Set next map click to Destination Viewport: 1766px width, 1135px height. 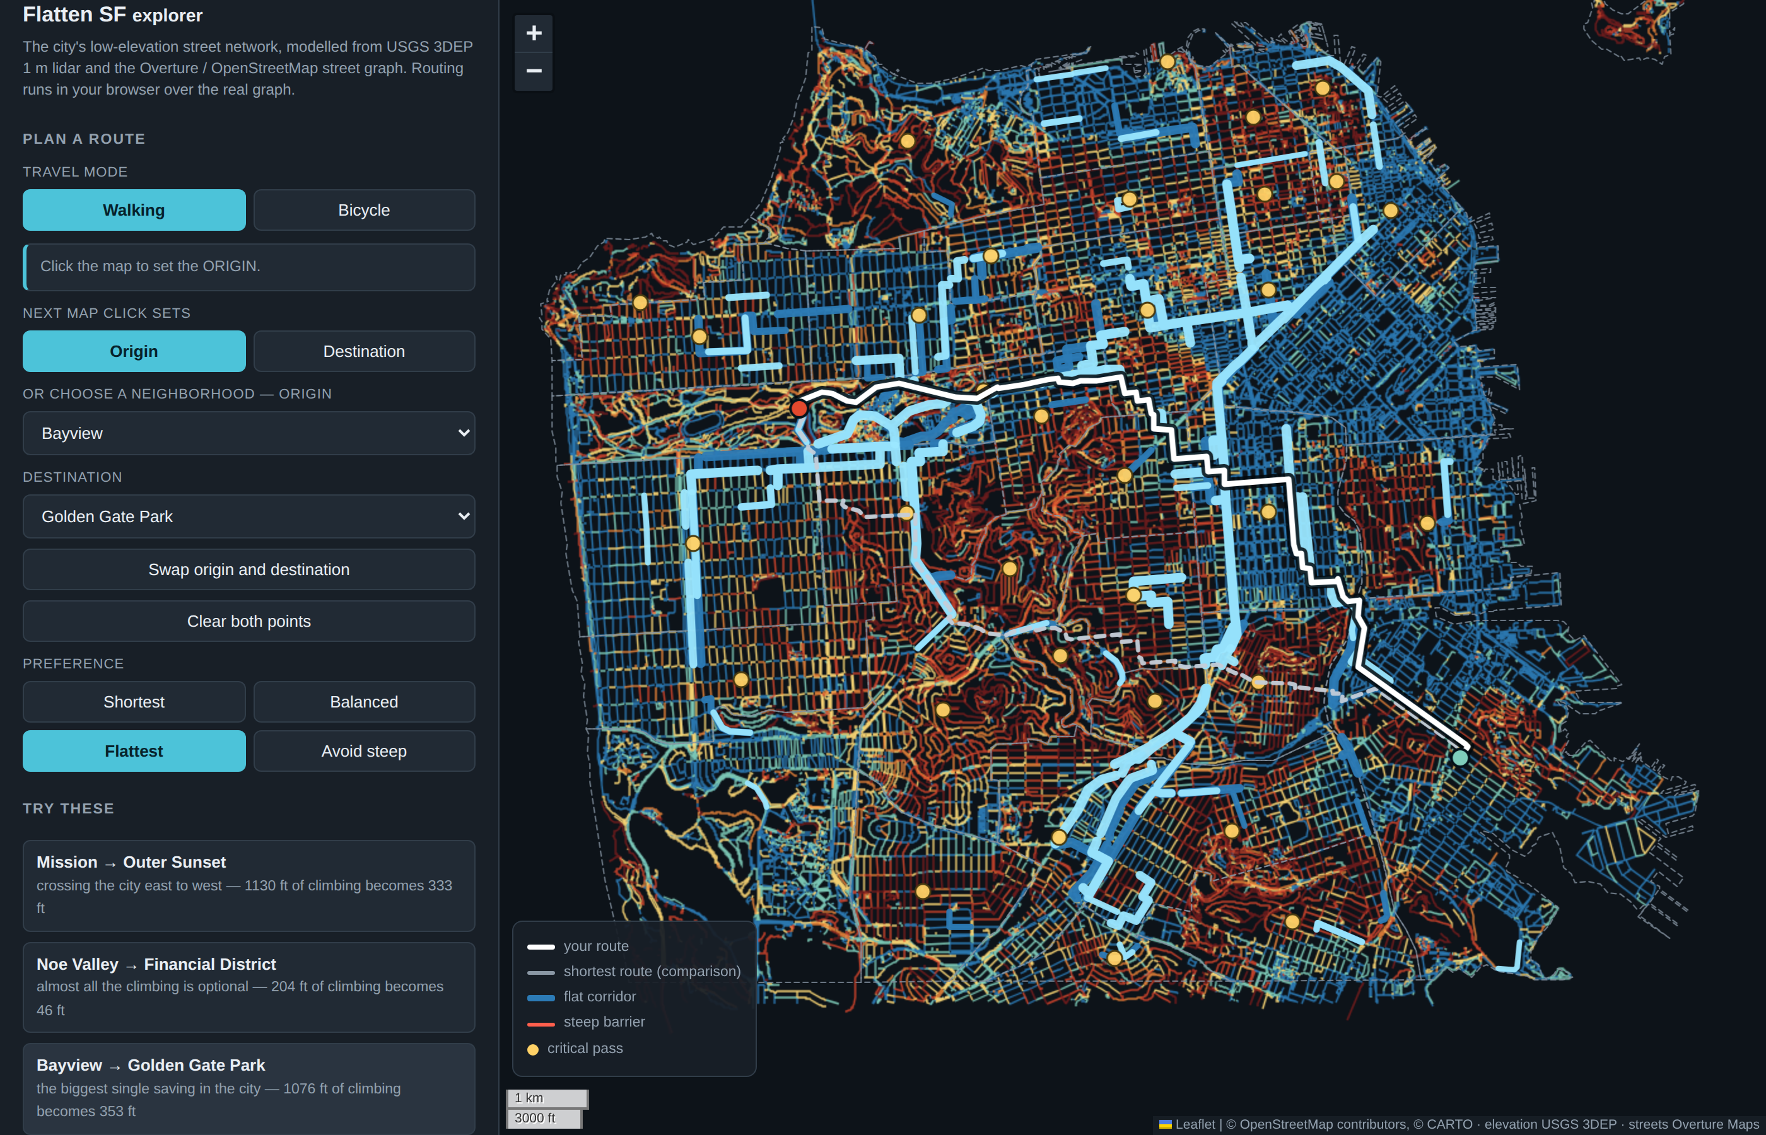point(364,352)
